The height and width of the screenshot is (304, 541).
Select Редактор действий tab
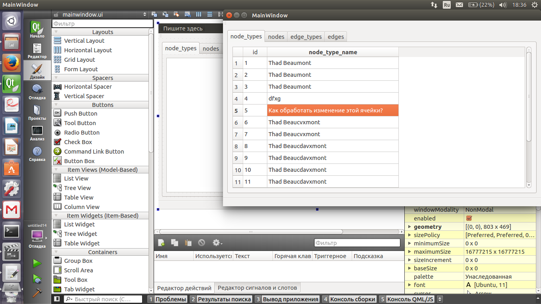point(184,288)
